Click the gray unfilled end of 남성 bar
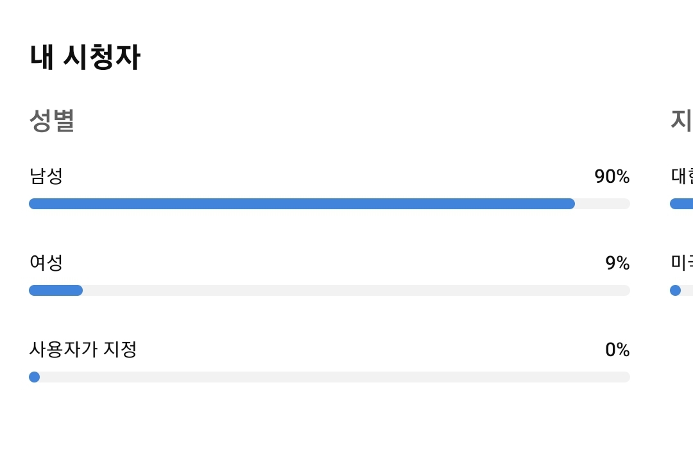This screenshot has height=455, width=693. point(603,203)
